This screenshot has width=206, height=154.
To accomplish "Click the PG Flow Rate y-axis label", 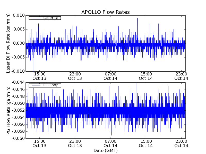I will coord(8,110).
